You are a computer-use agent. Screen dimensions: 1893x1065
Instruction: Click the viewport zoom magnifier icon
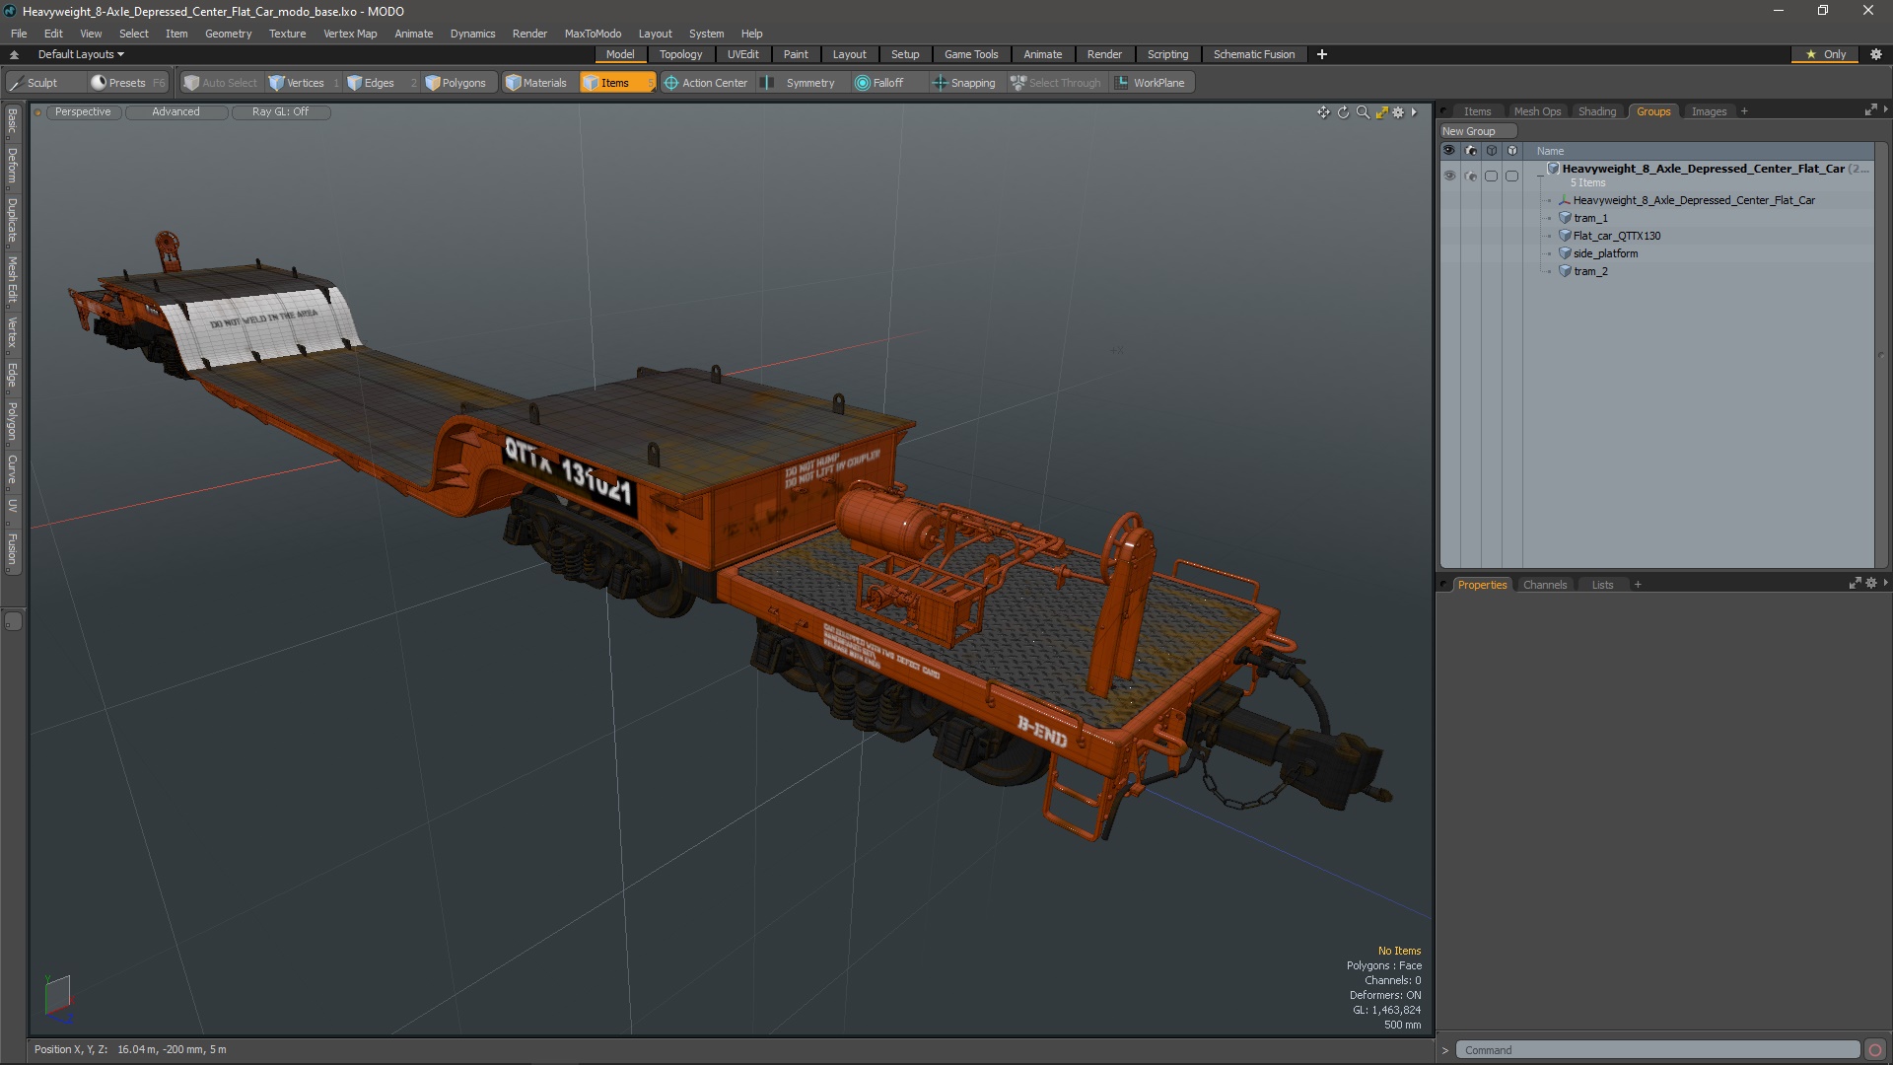pos(1363,112)
